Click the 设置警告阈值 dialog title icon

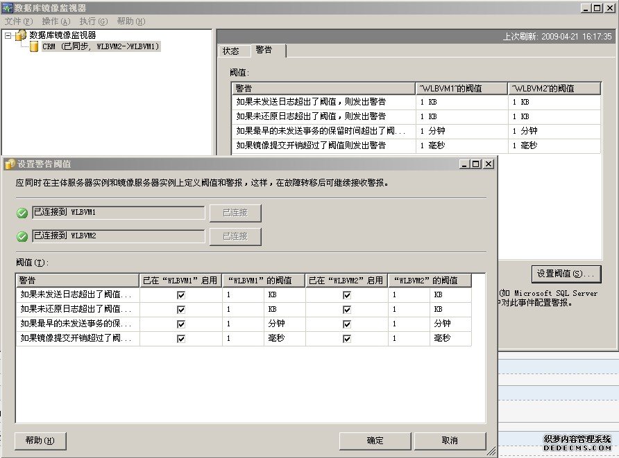(x=10, y=164)
